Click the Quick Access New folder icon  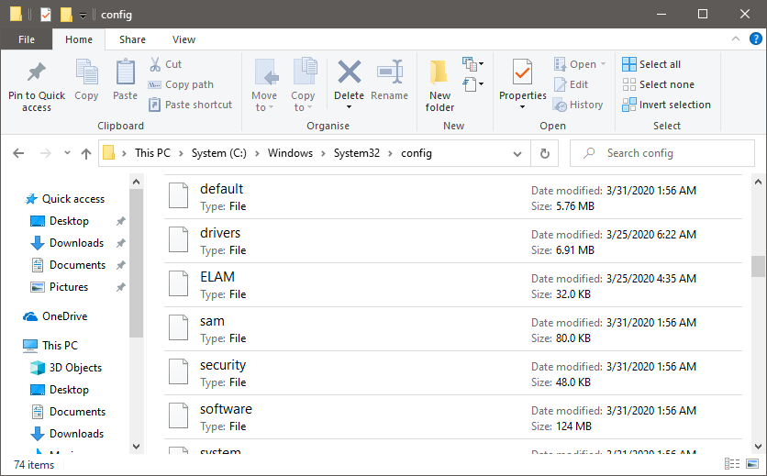66,15
